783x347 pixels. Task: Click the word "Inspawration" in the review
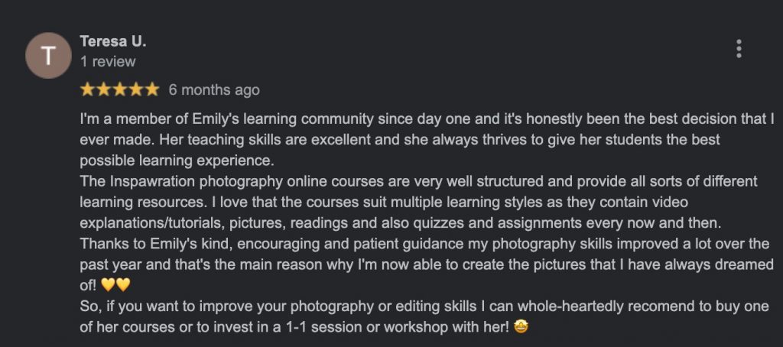click(152, 181)
